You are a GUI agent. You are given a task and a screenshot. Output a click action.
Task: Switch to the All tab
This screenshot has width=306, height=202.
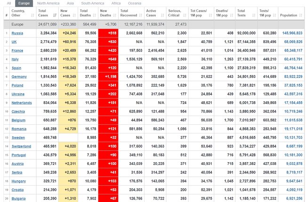click(9, 3)
